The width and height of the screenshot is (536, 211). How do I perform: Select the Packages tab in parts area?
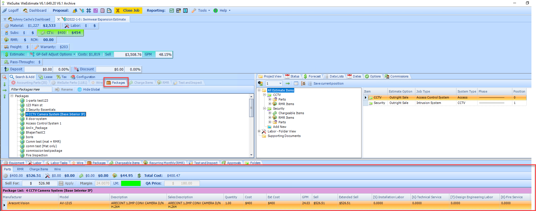(x=116, y=83)
